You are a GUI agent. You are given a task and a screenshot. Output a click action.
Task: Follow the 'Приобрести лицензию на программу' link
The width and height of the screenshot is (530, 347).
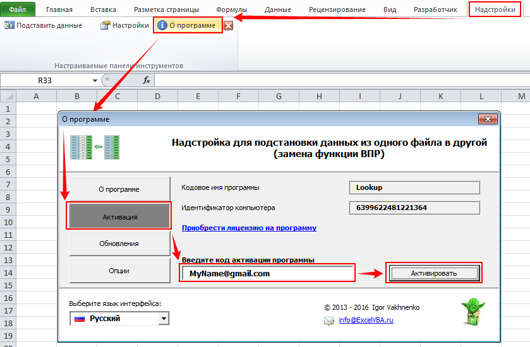pyautogui.click(x=249, y=228)
